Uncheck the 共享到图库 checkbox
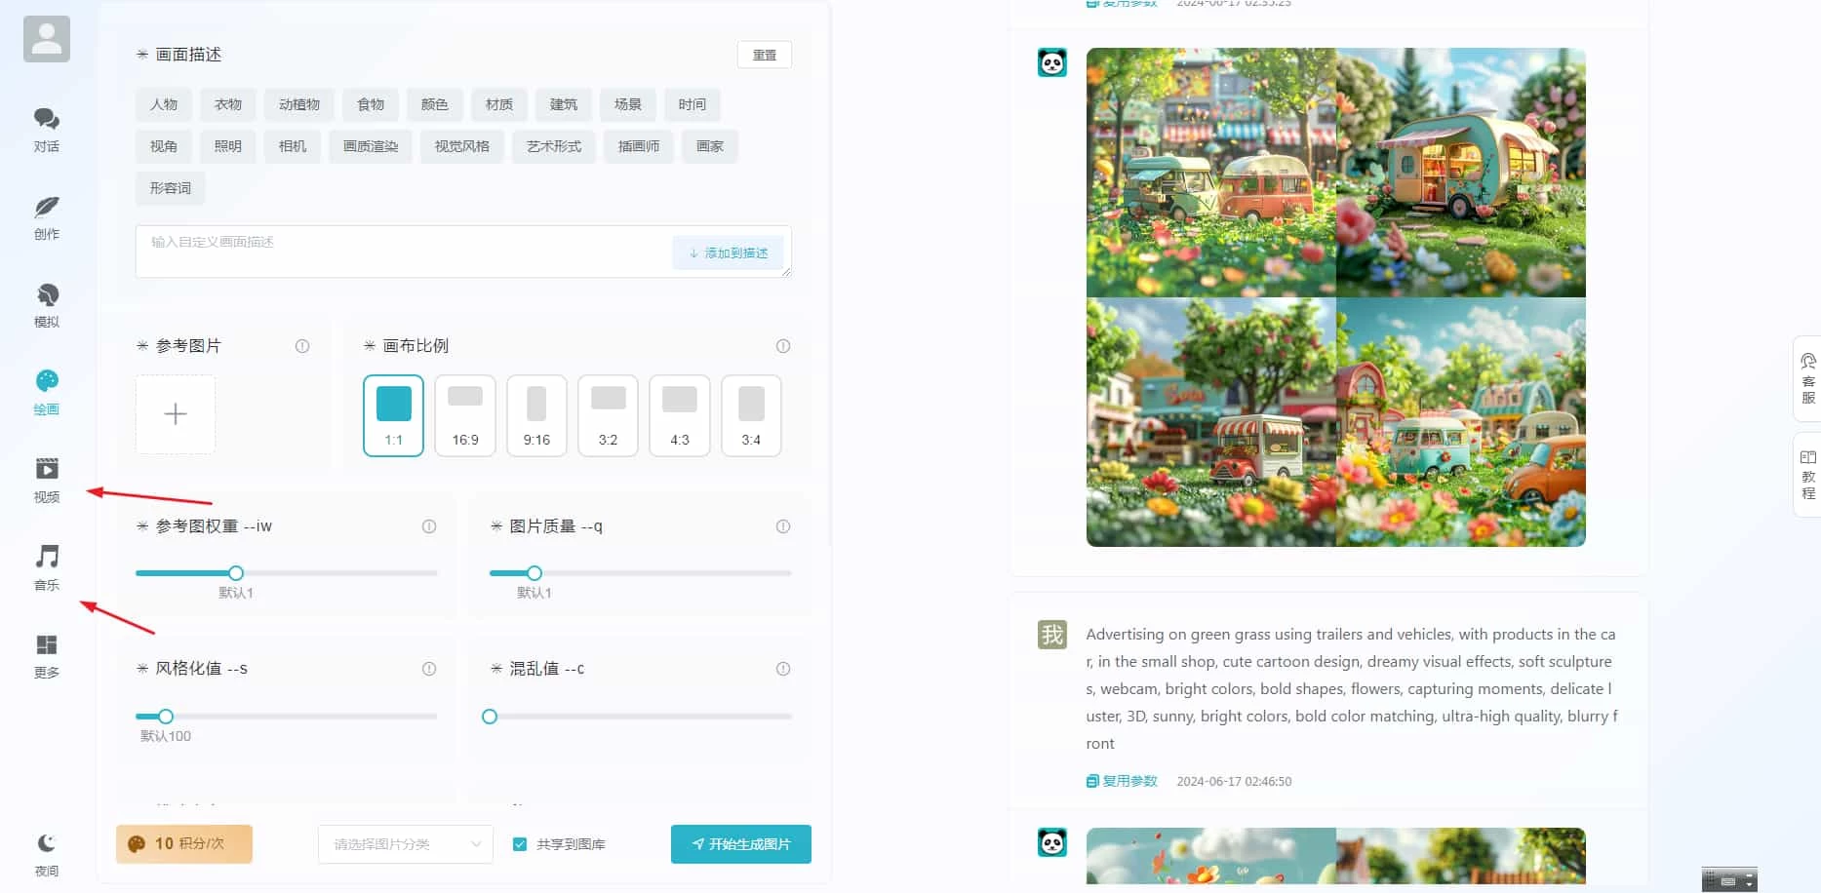 (520, 844)
